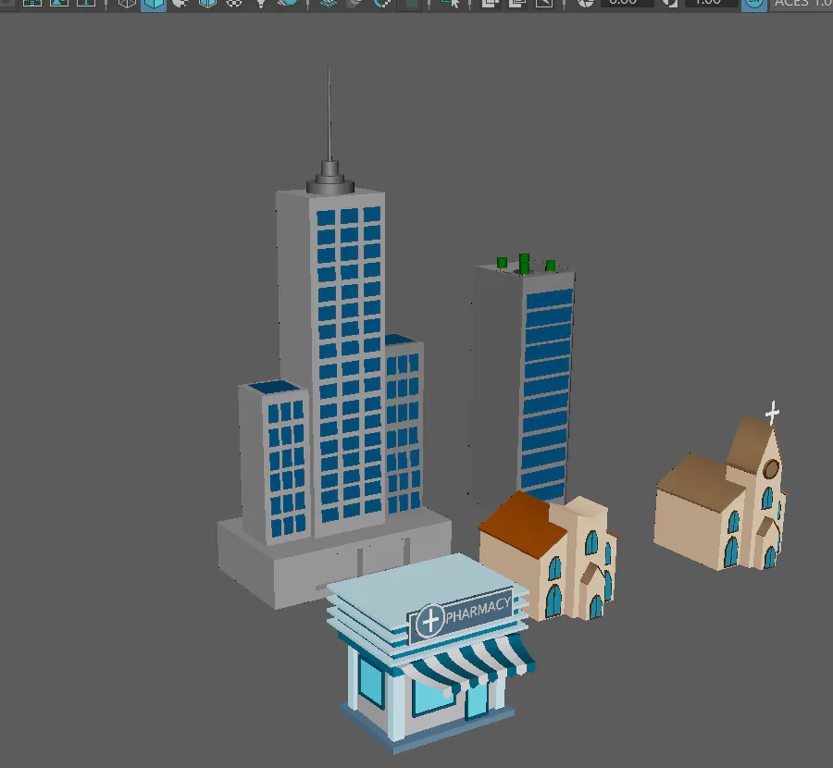Toggle X-Ray Joints icon

pos(543,3)
